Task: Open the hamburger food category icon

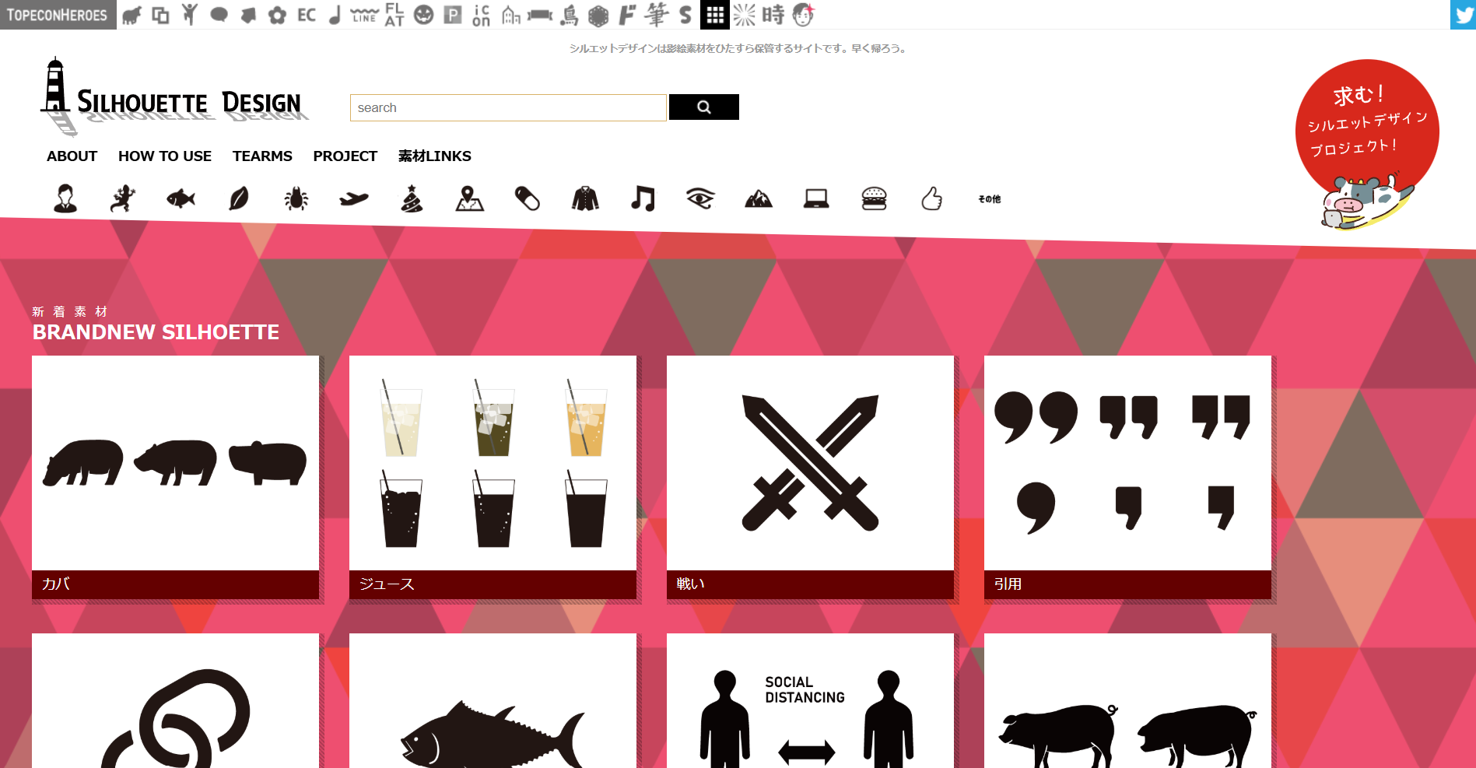Action: pos(874,198)
